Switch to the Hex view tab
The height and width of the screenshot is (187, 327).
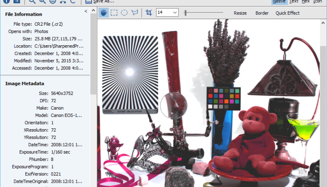pyautogui.click(x=306, y=2)
